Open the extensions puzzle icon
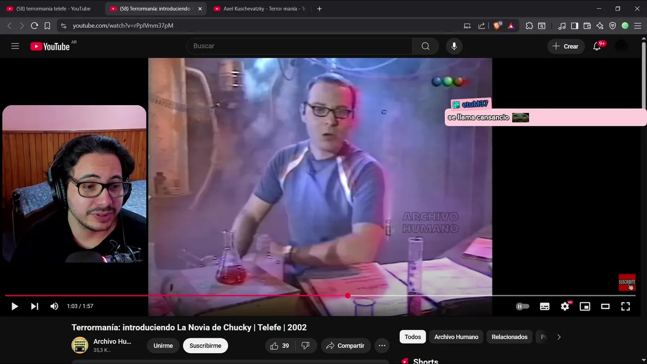 pos(529,26)
